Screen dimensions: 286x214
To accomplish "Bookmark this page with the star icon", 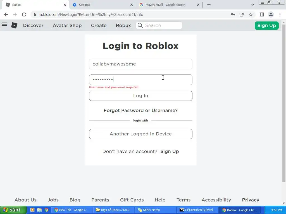I will (251, 14).
